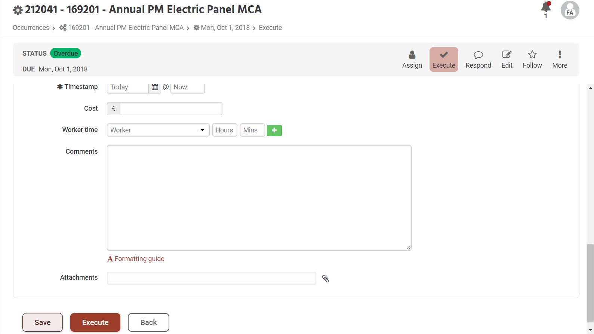Go to Occurrences breadcrumb

click(x=31, y=28)
